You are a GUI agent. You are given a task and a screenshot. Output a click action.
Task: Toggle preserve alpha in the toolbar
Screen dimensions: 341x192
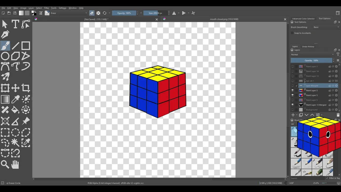[98, 13]
